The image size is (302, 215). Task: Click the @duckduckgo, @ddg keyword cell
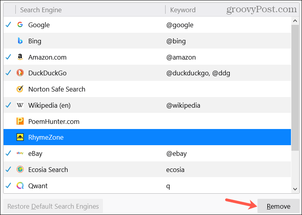tap(198, 73)
